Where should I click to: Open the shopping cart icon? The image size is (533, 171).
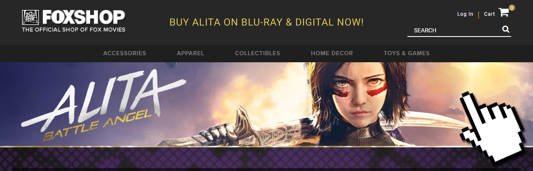click(x=503, y=12)
